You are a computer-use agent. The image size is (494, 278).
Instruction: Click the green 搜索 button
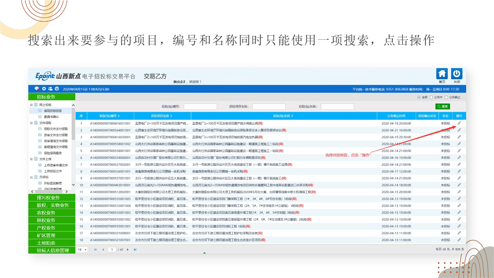click(x=443, y=107)
